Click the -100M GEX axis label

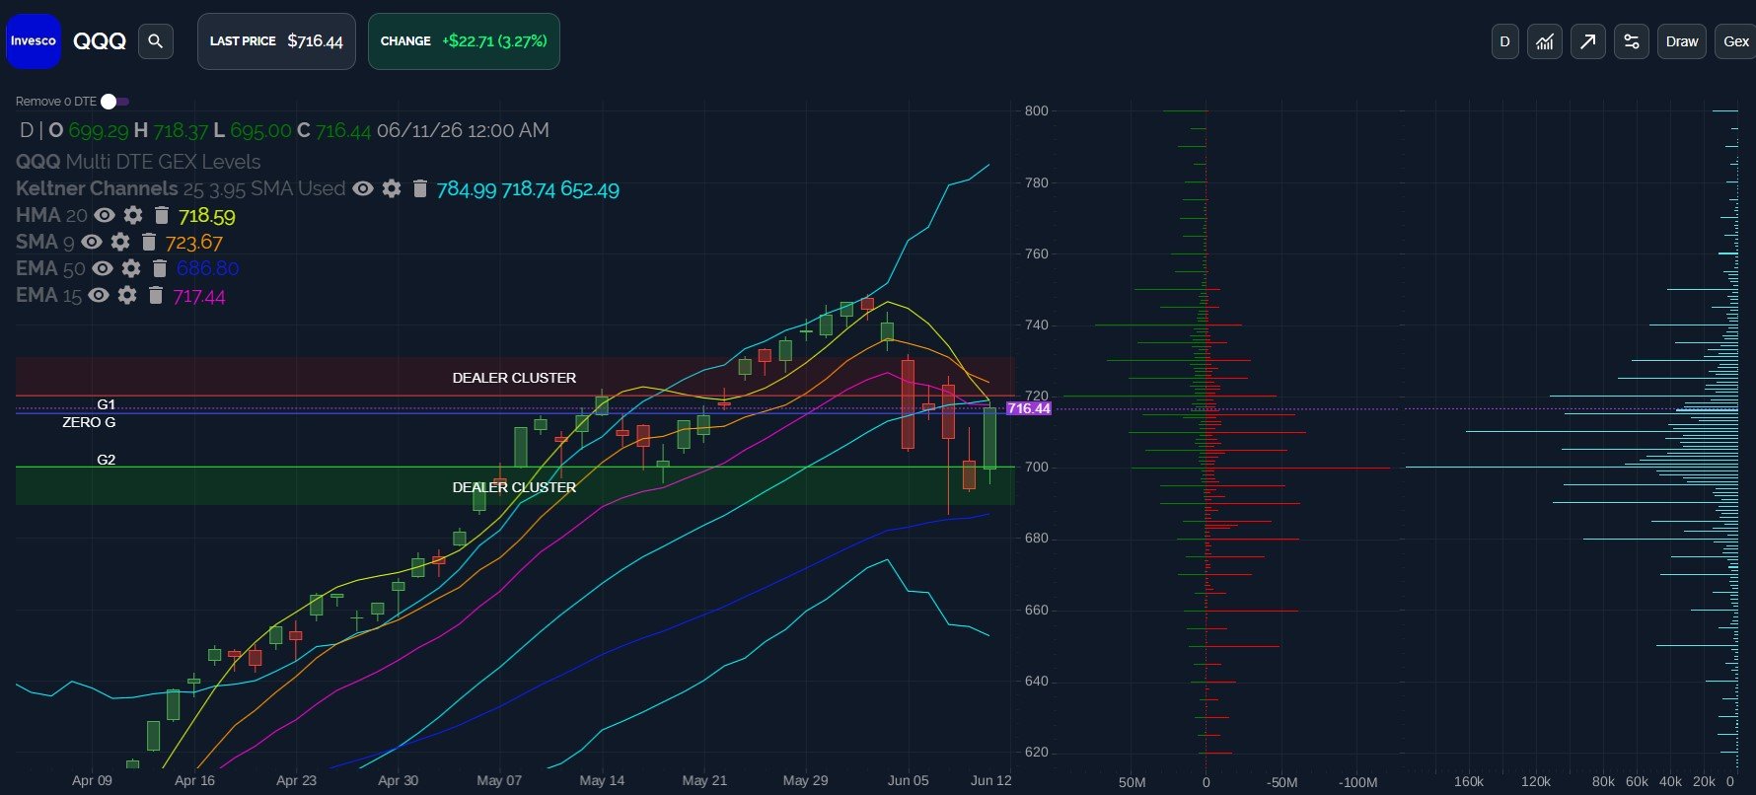coord(1358,782)
